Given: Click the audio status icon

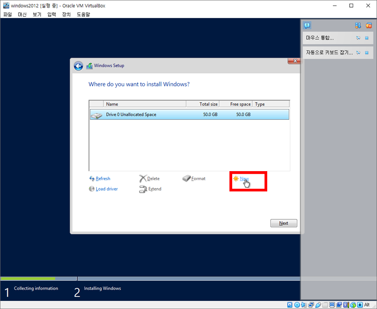Looking at the screenshot, I should [x=304, y=305].
